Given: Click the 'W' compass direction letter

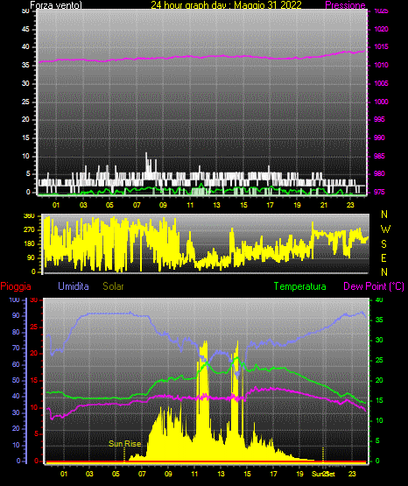Looking at the screenshot, I should (x=385, y=229).
